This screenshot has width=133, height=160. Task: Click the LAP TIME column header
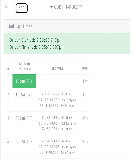[x=24, y=64]
